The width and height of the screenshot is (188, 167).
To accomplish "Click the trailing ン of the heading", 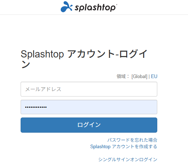I will point(25,64).
